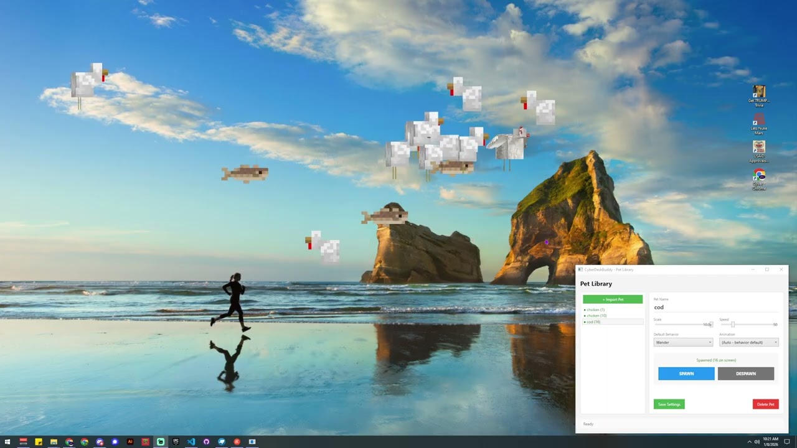The image size is (797, 448).
Task: Select chicken (1) in pet list
Action: click(x=613, y=309)
